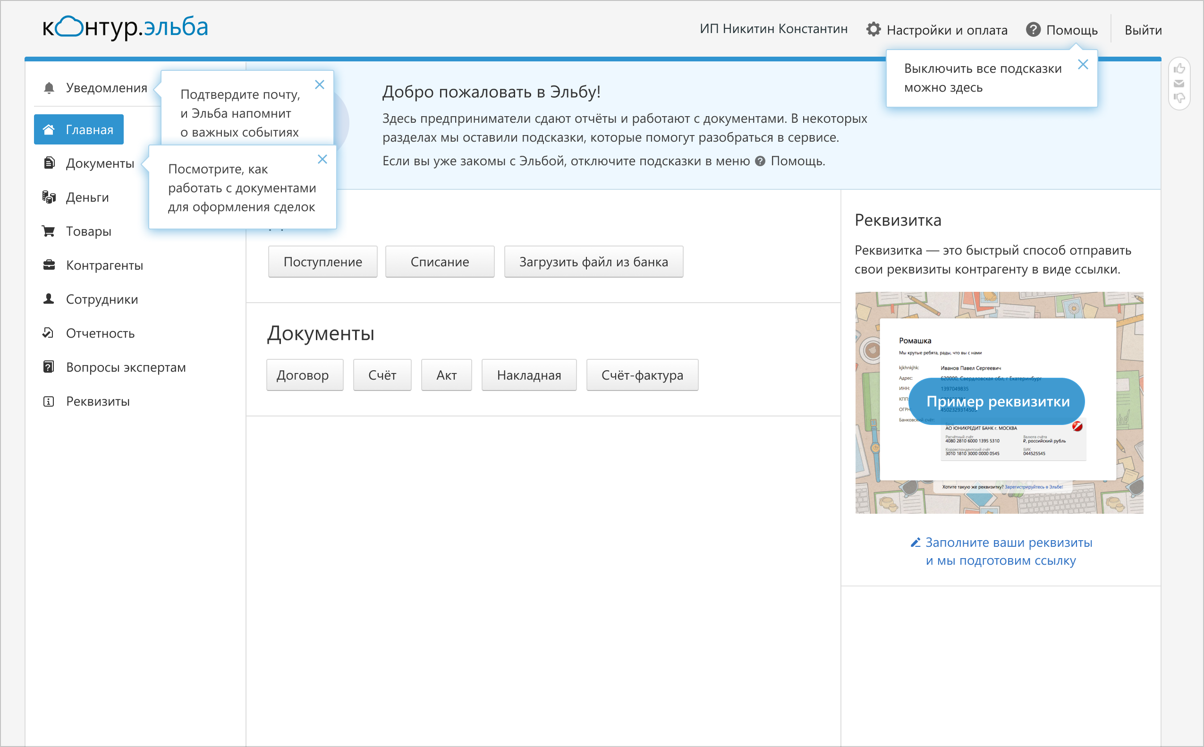The height and width of the screenshot is (747, 1204).
Task: Create a Договор document
Action: tap(305, 375)
